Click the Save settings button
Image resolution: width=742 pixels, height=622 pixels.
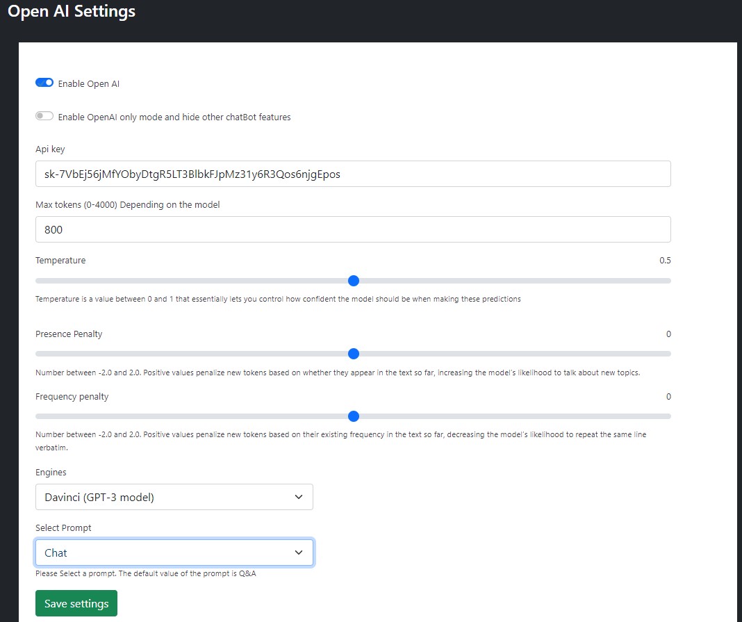click(76, 603)
